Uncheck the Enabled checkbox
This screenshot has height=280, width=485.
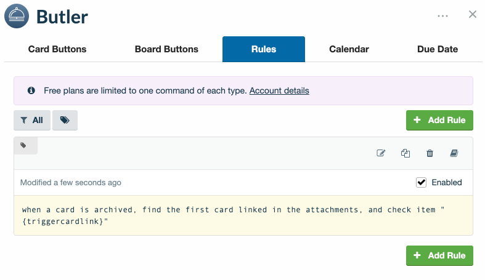(422, 182)
